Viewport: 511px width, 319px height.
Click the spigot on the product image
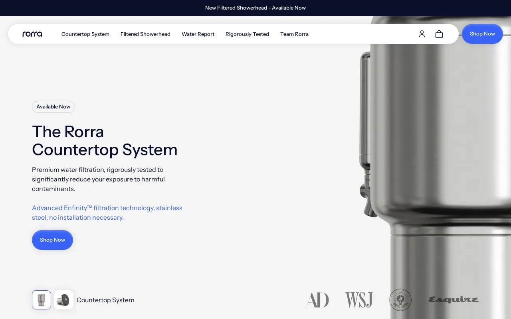(x=367, y=199)
